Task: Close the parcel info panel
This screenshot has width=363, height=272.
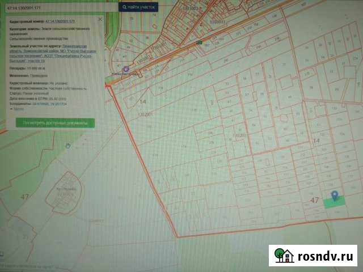Action: 100,19
